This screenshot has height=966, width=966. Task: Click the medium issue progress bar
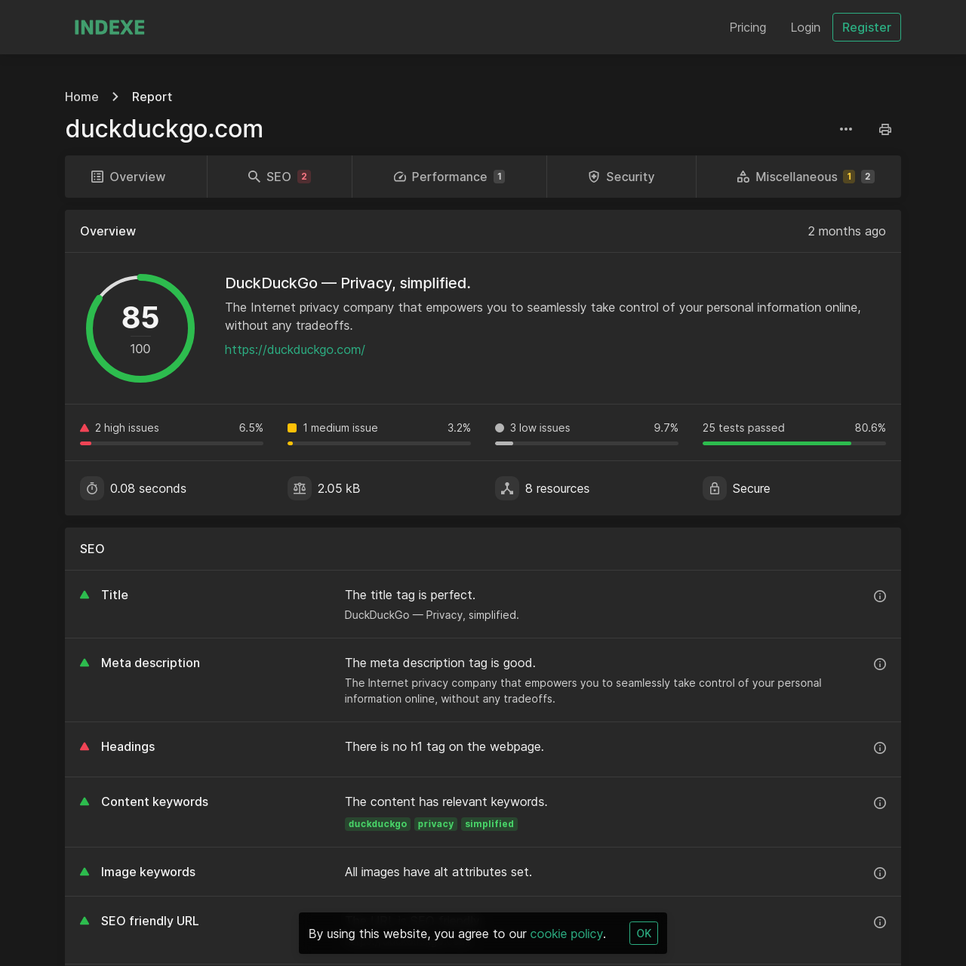tap(379, 443)
